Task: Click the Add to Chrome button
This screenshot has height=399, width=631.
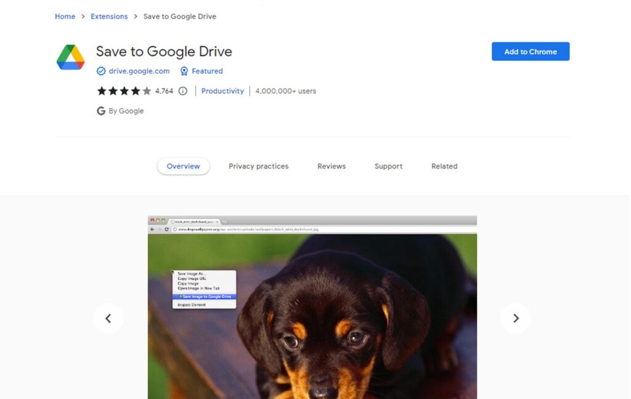Action: (x=531, y=52)
